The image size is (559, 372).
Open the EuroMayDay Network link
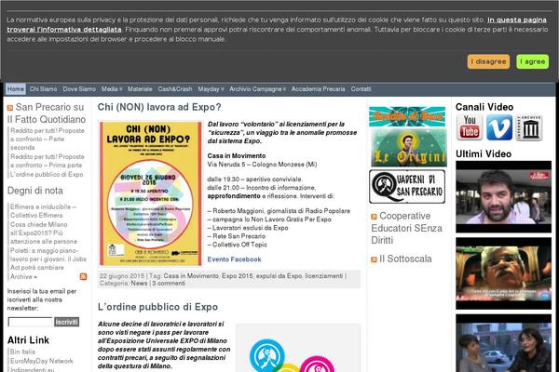click(x=41, y=361)
